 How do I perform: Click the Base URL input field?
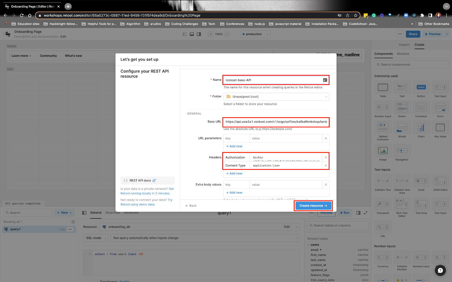click(276, 122)
